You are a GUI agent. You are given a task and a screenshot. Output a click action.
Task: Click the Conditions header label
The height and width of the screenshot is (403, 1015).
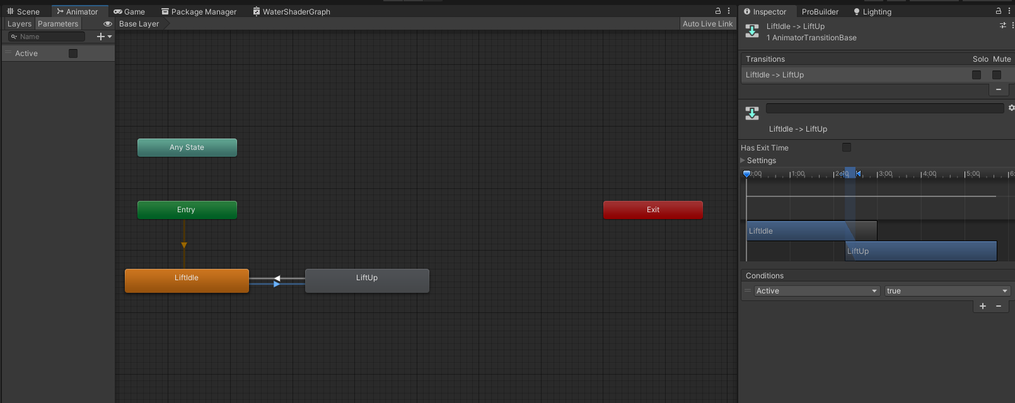tap(764, 276)
